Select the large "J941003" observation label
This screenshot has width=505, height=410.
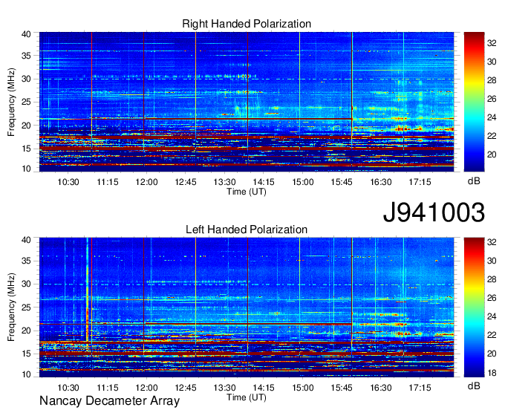click(x=434, y=212)
